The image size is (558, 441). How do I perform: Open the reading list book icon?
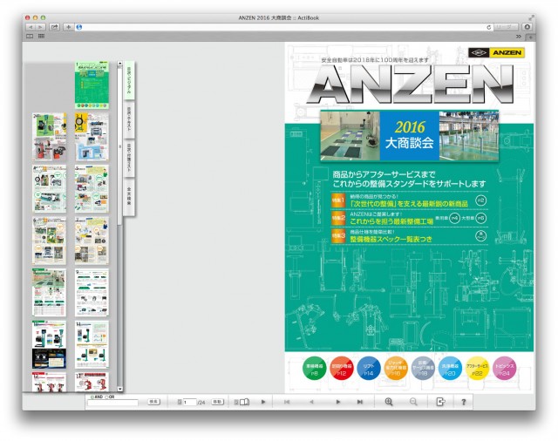30,36
